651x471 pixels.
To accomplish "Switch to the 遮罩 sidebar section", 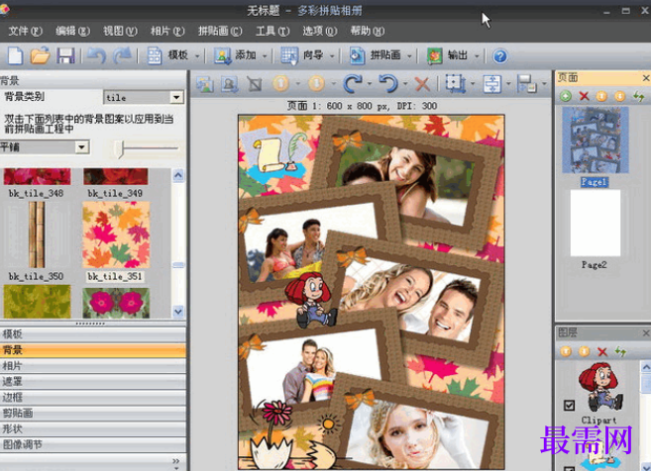I will point(92,381).
